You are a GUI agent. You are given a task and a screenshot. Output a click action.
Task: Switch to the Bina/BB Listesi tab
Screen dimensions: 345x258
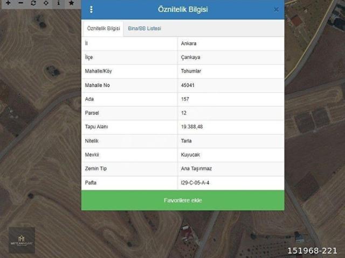144,28
